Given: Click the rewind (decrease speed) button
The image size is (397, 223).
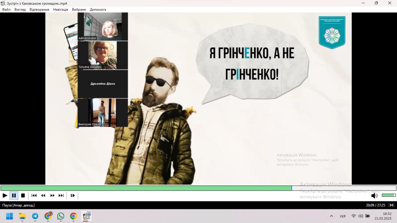Looking at the screenshot, I should pos(43,195).
